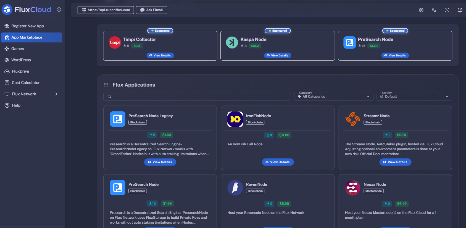This screenshot has height=228, width=466.
Task: Click Sponsored badge above Kaspa Node
Action: (x=278, y=31)
